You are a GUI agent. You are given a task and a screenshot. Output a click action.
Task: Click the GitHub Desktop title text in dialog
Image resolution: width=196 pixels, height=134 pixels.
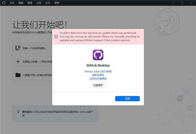point(98,65)
